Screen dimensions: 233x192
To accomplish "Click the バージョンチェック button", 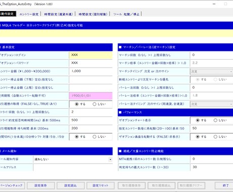I will [12, 185].
